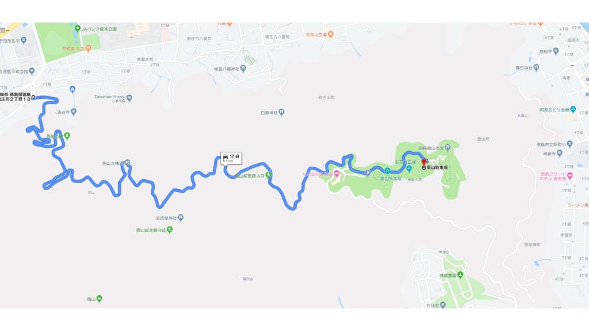Select the 阿波おどり会館 attraction marker
This screenshot has height=331, width=589.
(573, 109)
